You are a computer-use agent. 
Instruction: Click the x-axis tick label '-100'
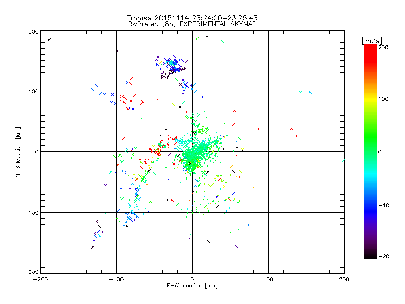[x=117, y=279]
